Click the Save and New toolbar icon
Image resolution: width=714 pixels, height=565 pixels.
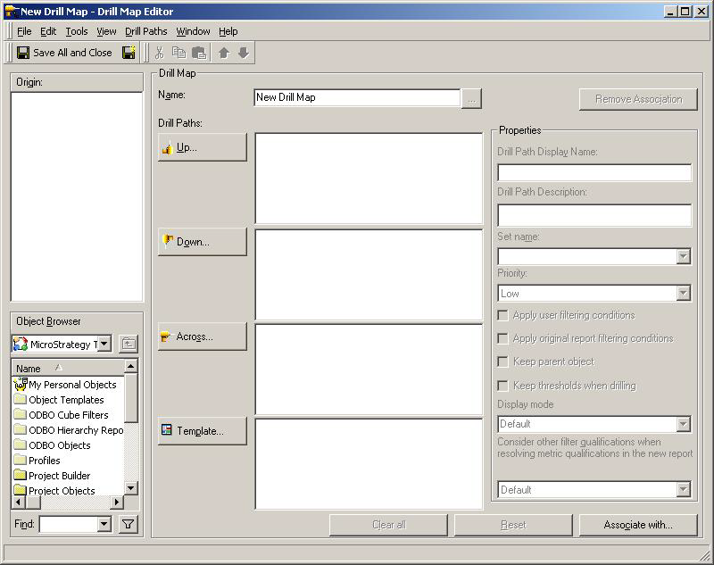pos(129,53)
